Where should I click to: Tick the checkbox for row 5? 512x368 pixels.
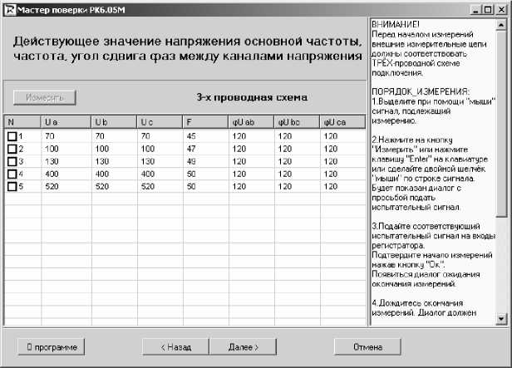(x=12, y=187)
